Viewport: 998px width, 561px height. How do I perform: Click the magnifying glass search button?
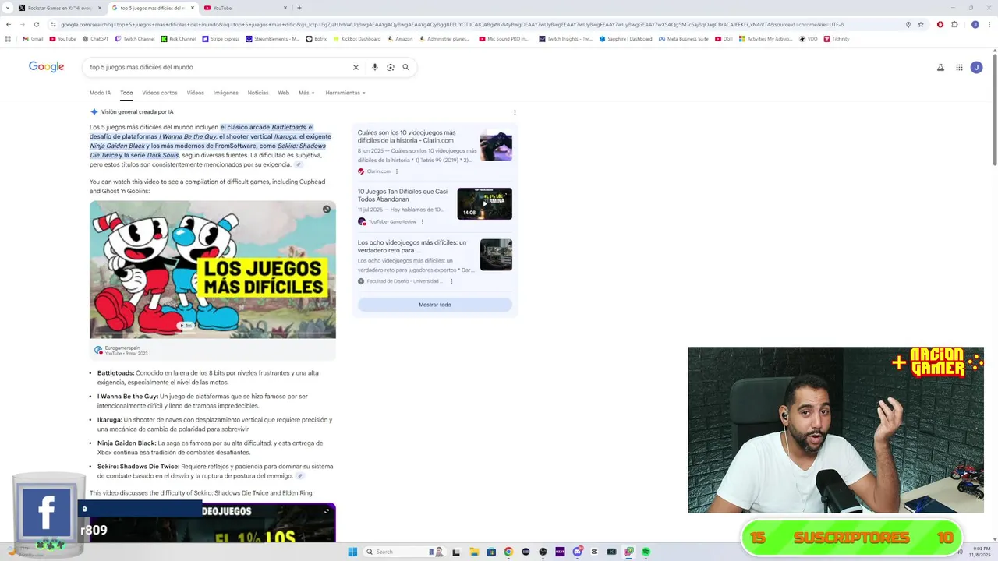click(406, 67)
